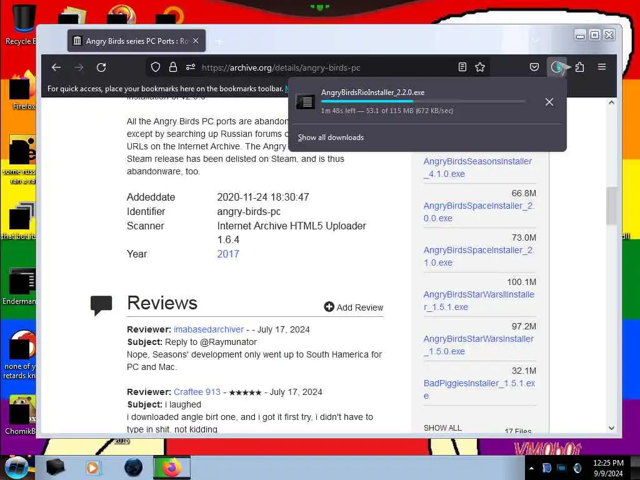Click the vertical scrollbar thumb
Screen dimensions: 640x480
click(611, 206)
